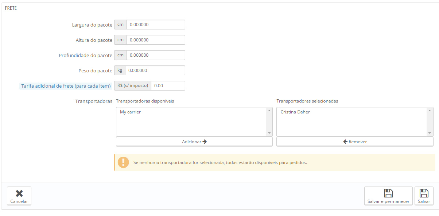Click the FRETE panel heading

[11, 8]
